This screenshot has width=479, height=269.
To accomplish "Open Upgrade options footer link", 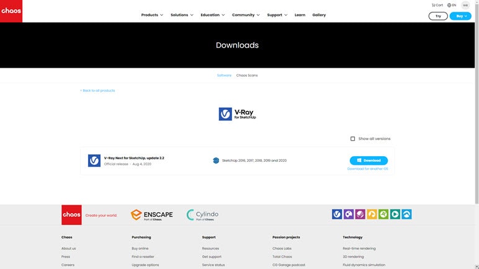I will tap(145, 265).
